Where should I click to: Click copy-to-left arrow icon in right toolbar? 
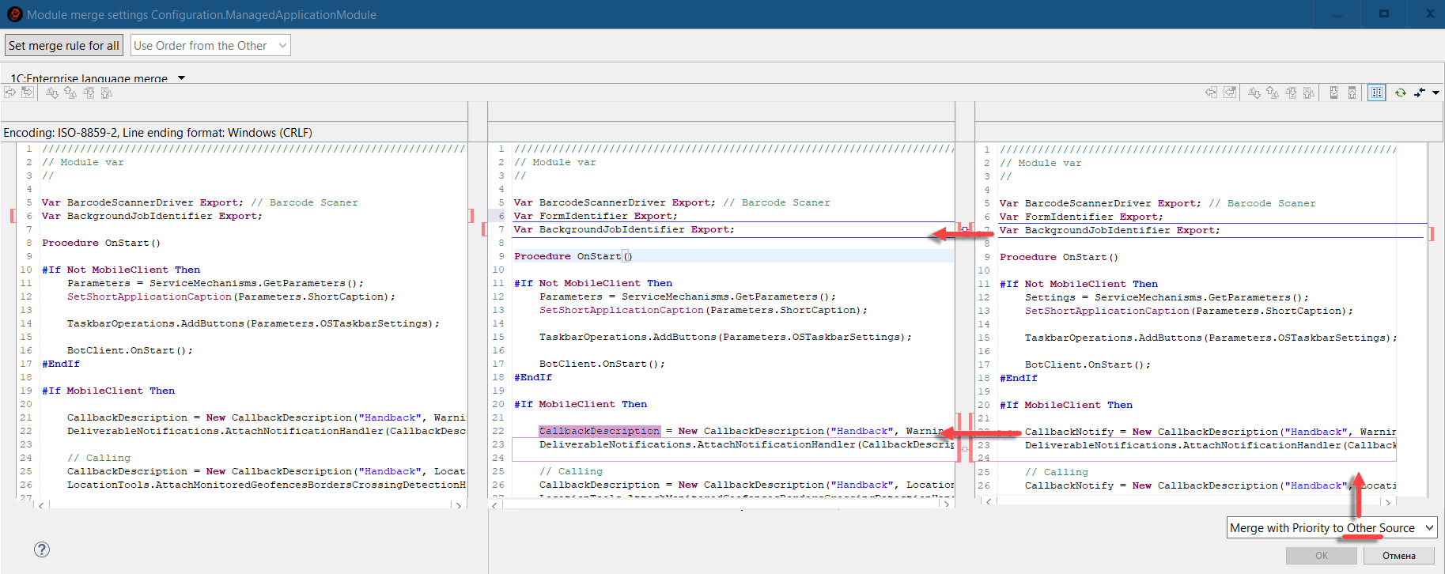1211,93
